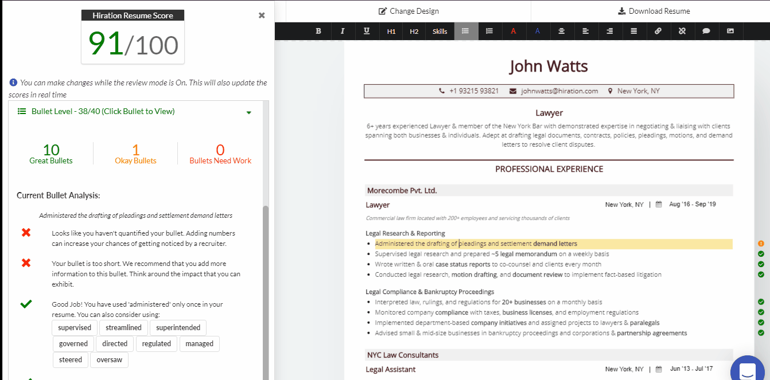Apply italic formatting from the toolbar

point(343,32)
